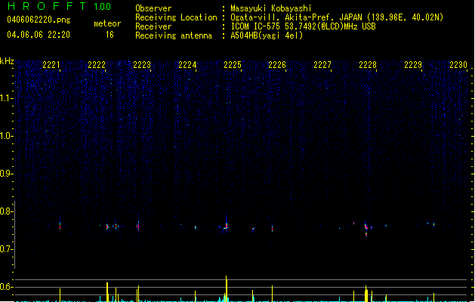The image size is (475, 302).
Task: Click the kHz axis unit label
Action: (7, 61)
